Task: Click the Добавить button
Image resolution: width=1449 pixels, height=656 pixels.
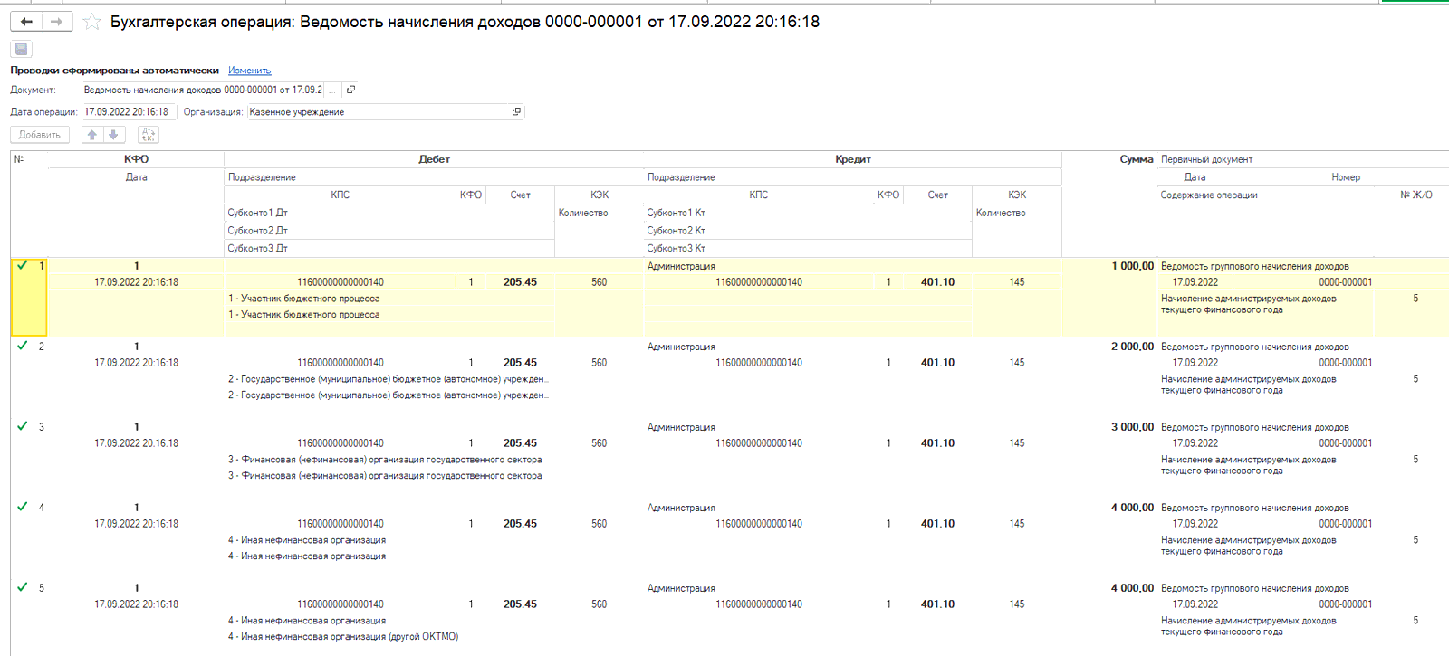Action: click(x=40, y=135)
